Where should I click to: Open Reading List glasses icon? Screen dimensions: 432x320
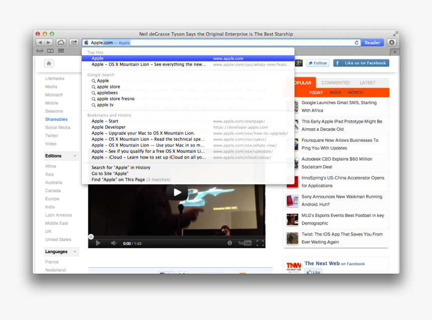tap(40, 51)
